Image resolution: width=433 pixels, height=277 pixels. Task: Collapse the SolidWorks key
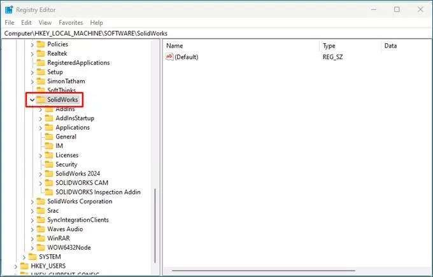[x=32, y=100]
